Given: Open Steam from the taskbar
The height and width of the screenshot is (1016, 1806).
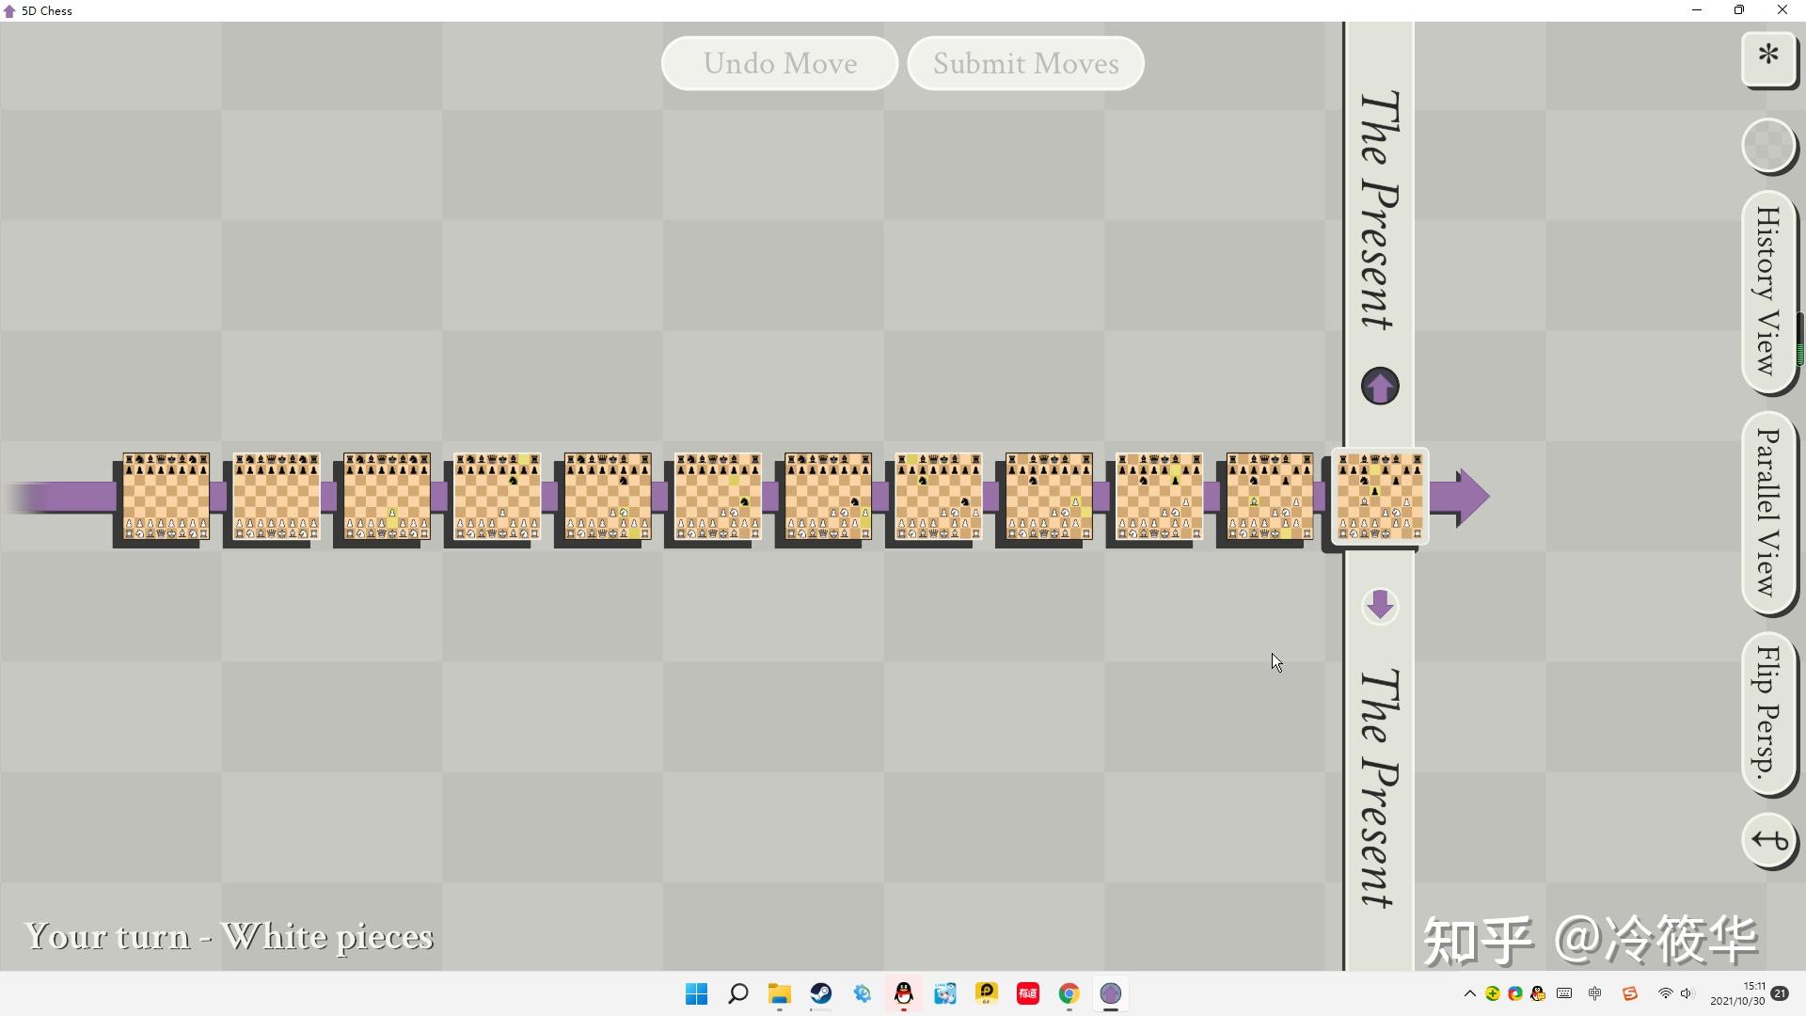Looking at the screenshot, I should click(x=820, y=994).
